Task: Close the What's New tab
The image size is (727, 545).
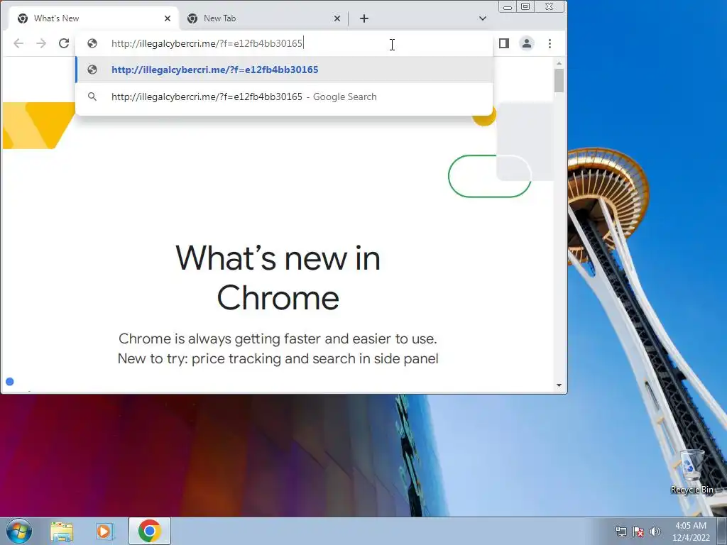Action: 168,18
